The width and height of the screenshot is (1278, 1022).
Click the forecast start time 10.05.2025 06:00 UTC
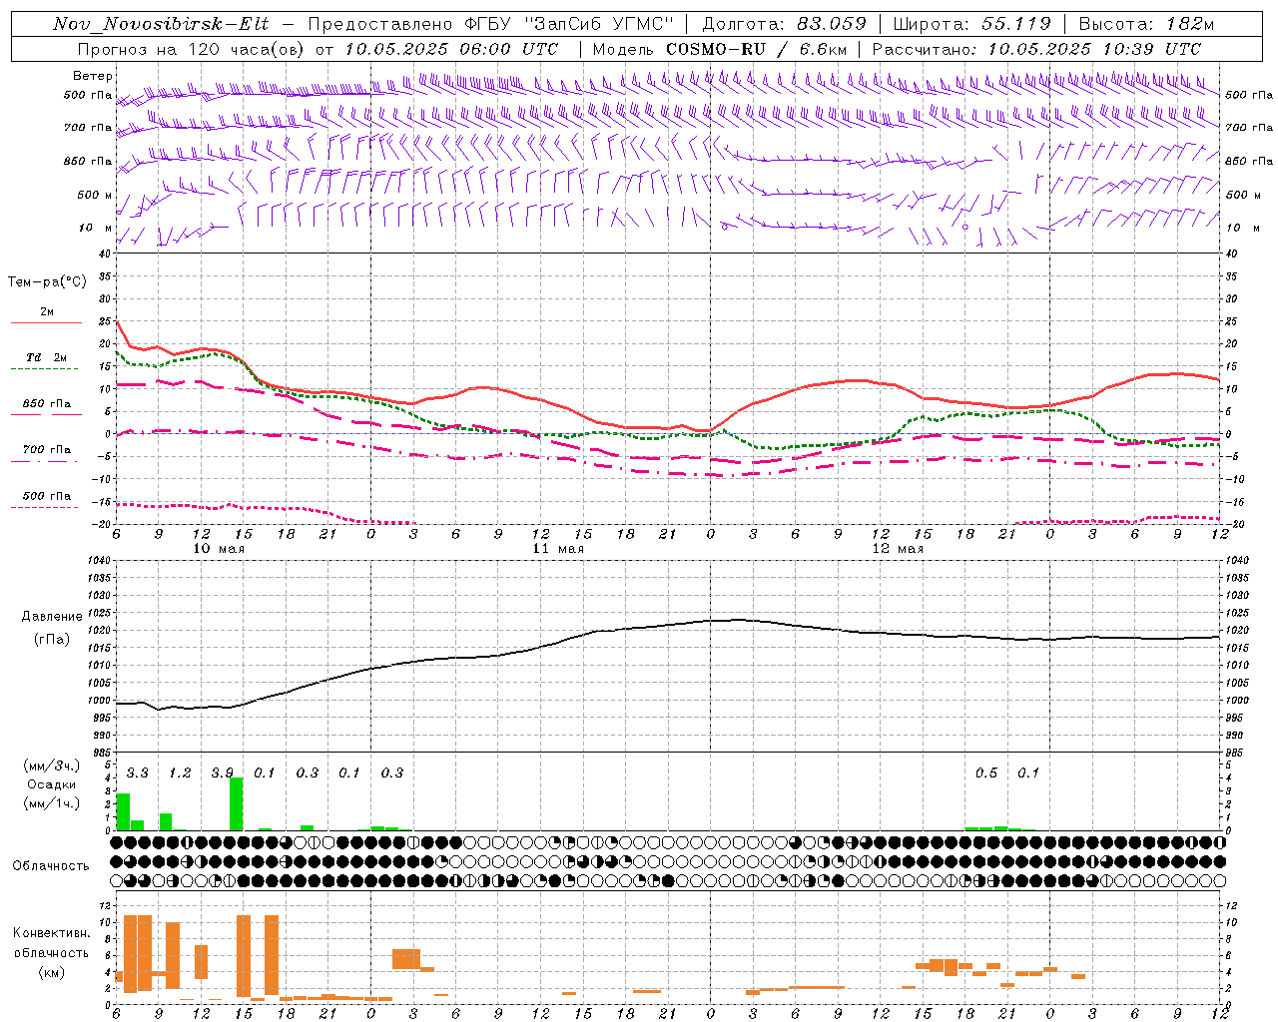pos(451,49)
